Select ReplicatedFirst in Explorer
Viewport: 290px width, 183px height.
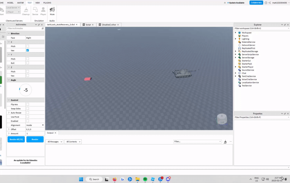[x=249, y=48]
